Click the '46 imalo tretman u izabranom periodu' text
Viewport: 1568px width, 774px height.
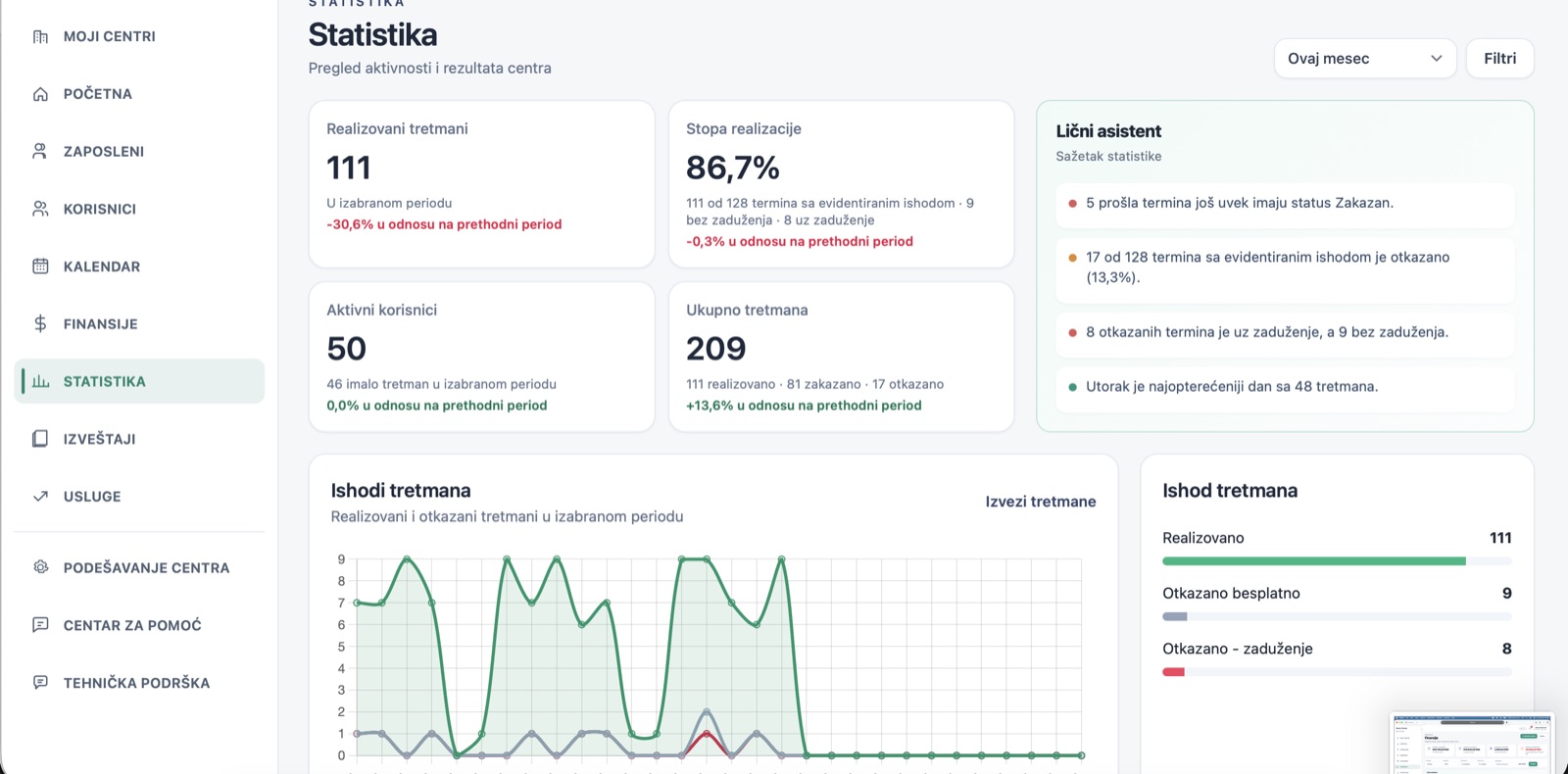coord(441,384)
